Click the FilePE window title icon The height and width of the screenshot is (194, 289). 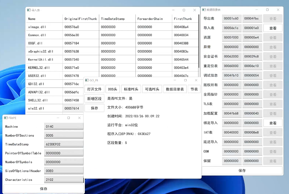tap(6, 118)
